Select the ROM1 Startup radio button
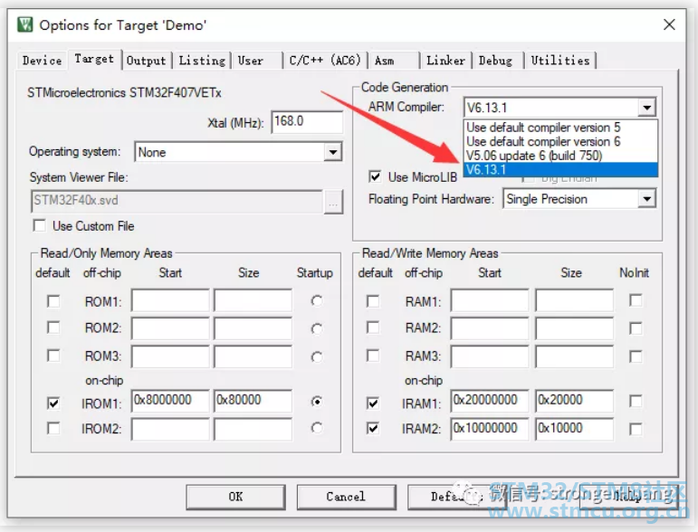 317,301
